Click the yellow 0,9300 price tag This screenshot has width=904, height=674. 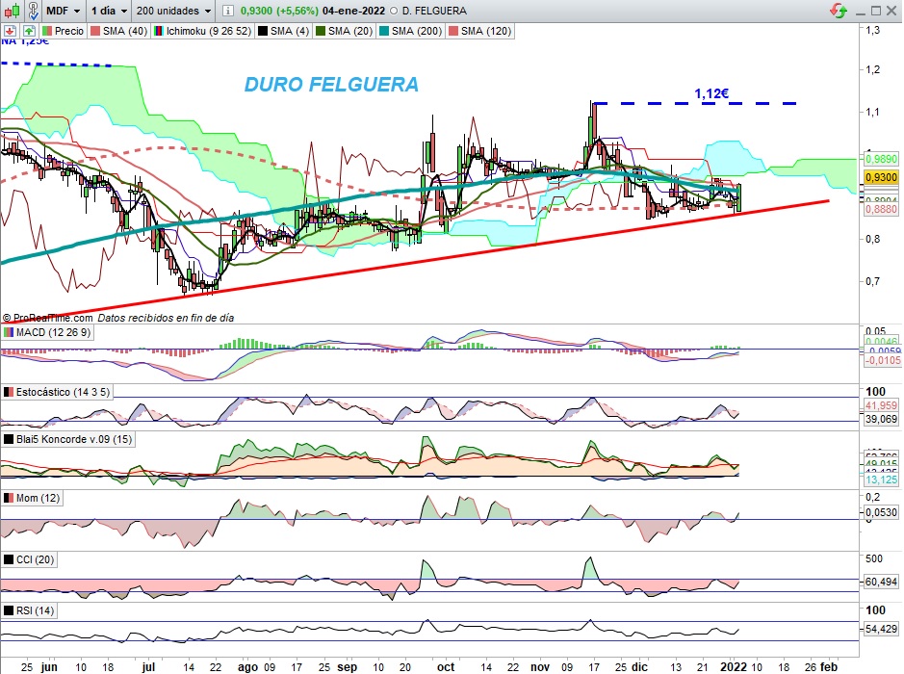coord(882,177)
